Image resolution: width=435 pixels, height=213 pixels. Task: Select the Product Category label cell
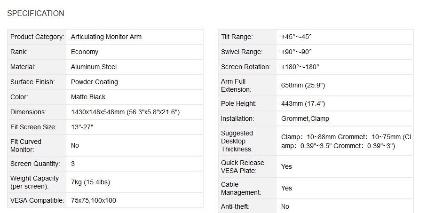click(37, 37)
